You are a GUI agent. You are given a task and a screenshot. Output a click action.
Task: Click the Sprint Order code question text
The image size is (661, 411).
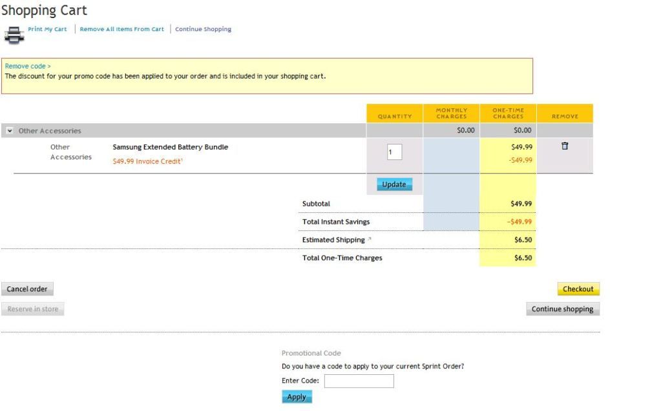pos(373,366)
